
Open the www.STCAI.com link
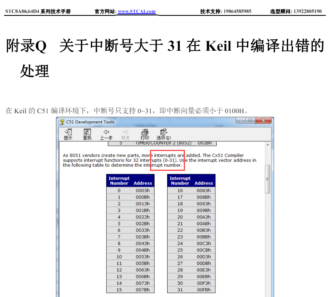(x=137, y=11)
